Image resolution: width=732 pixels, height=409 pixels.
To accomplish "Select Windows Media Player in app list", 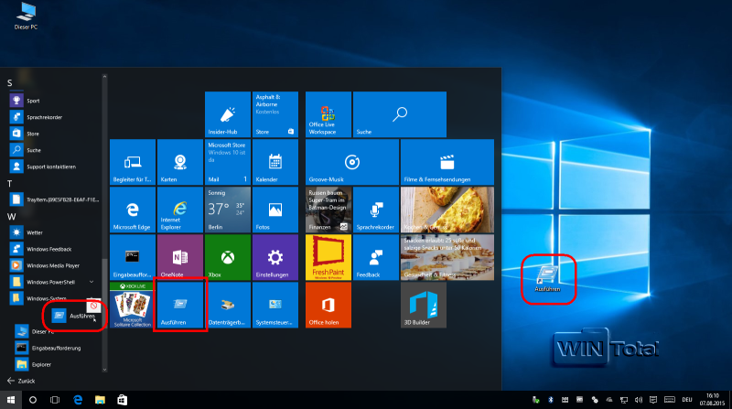I will (x=55, y=265).
